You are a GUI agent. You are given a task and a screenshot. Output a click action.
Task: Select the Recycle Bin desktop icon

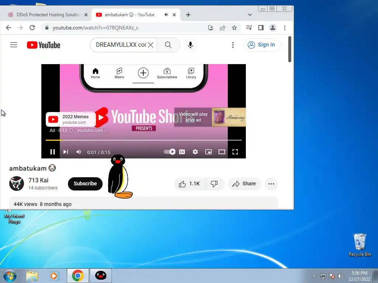pyautogui.click(x=360, y=245)
